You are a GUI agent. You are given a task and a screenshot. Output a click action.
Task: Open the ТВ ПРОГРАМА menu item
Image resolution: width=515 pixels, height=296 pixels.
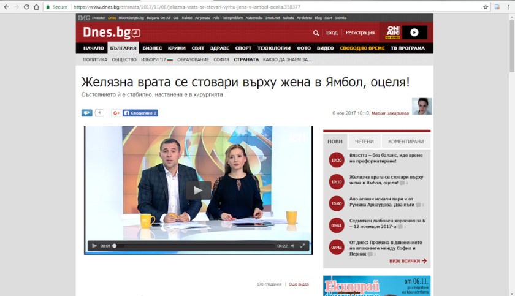click(407, 48)
